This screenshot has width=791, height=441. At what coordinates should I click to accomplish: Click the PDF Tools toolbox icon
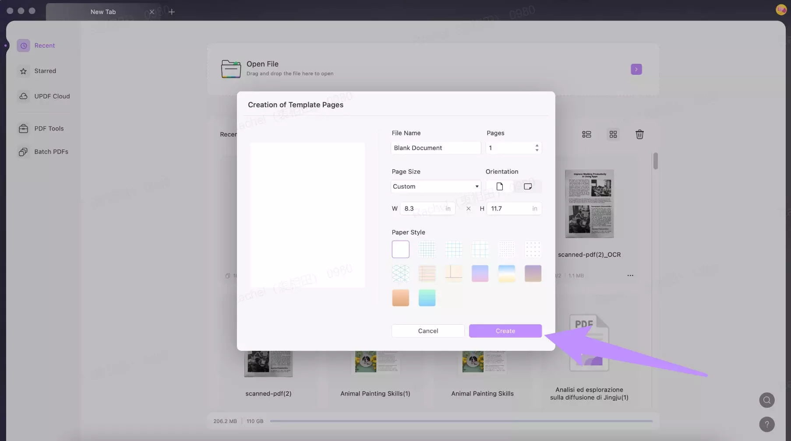(24, 129)
